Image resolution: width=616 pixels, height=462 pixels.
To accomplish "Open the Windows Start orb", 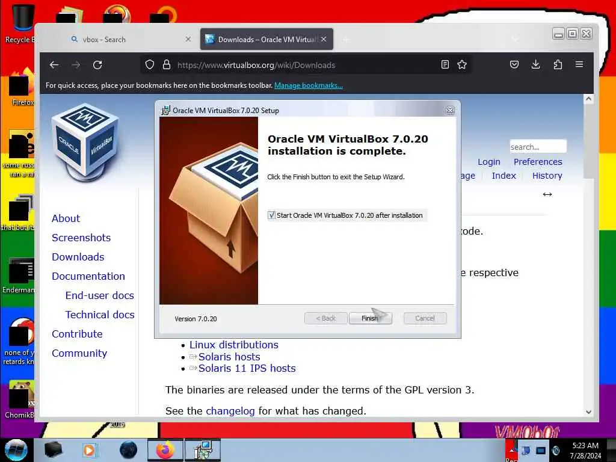I will 16,450.
